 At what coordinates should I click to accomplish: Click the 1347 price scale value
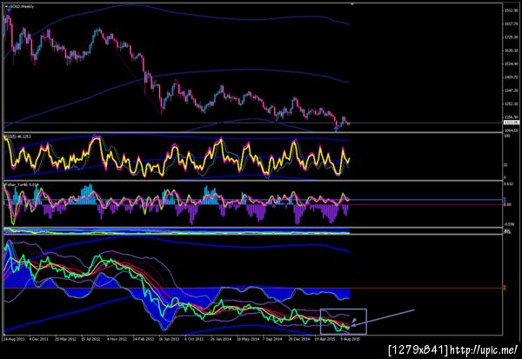click(x=512, y=90)
